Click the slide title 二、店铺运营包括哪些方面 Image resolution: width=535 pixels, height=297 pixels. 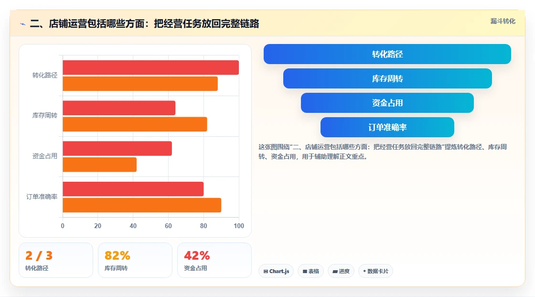click(144, 23)
